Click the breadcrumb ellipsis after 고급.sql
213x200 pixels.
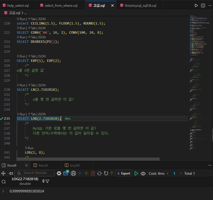point(26,13)
